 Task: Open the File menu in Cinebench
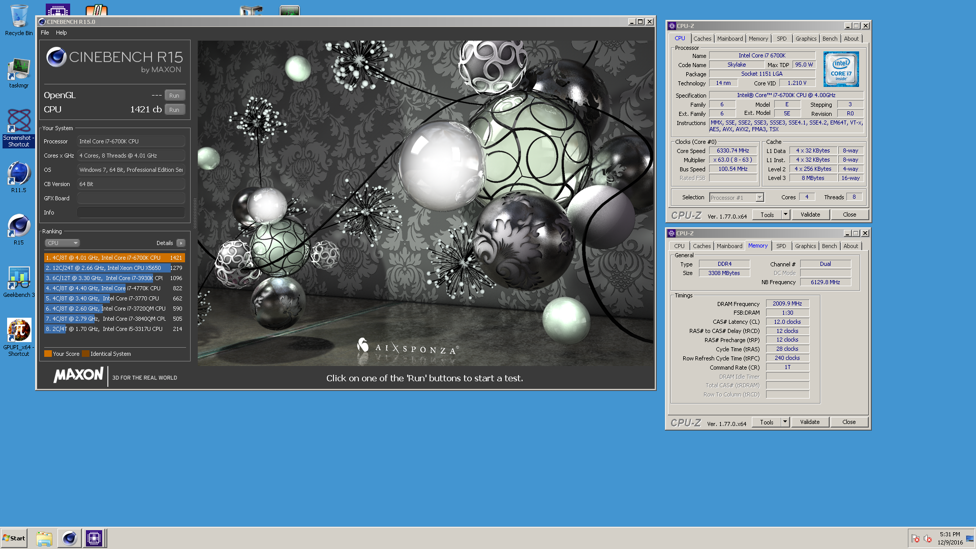(x=45, y=33)
